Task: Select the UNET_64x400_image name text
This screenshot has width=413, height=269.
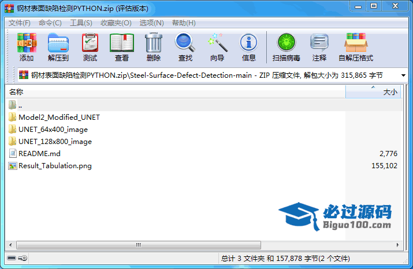Action: (x=53, y=129)
